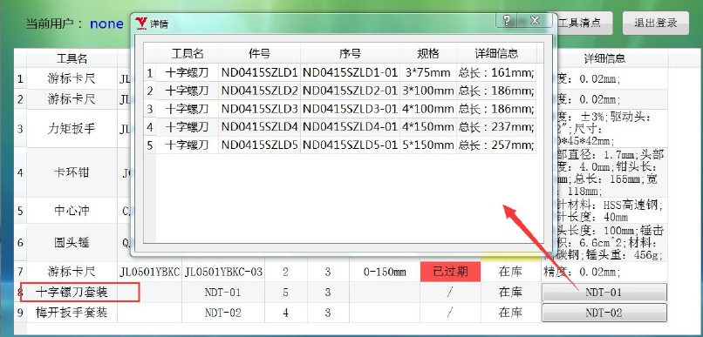Select serial ND0415SZLD4-01 in the dialog
This screenshot has height=337, width=703.
click(350, 127)
